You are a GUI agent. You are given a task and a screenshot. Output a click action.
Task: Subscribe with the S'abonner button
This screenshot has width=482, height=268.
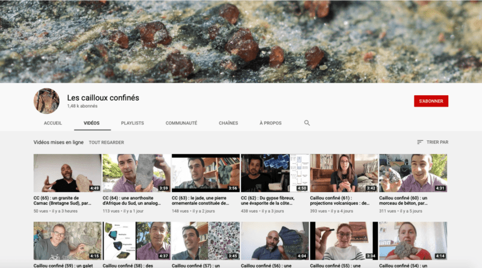tap(431, 101)
